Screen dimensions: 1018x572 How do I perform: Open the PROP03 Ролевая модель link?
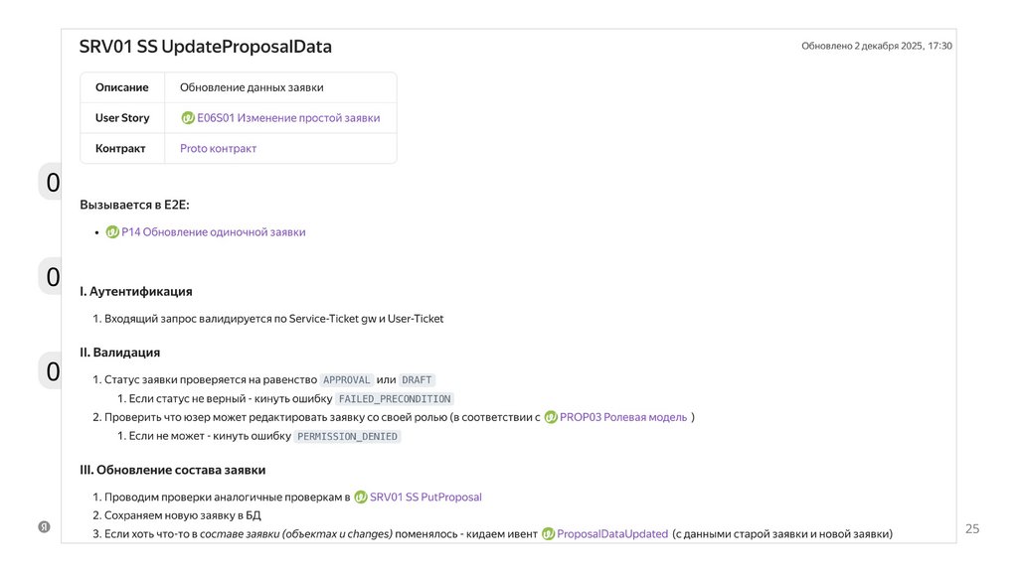pyautogui.click(x=623, y=417)
